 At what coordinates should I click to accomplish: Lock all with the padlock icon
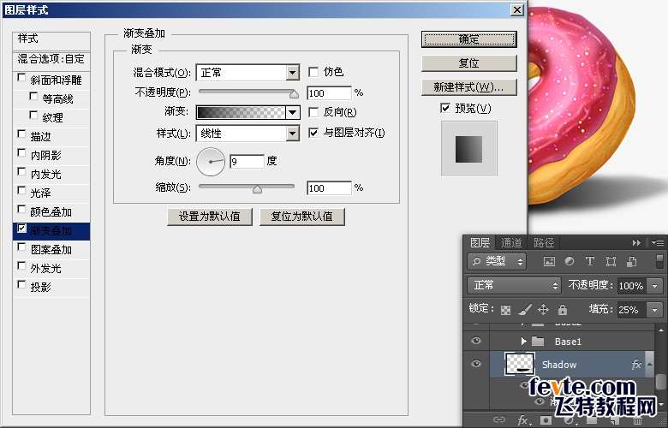coord(563,310)
